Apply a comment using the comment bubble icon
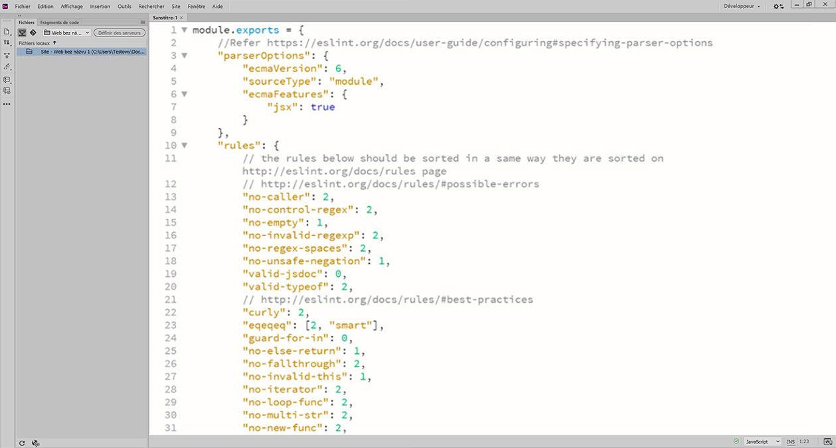The width and height of the screenshot is (836, 448). (x=7, y=80)
